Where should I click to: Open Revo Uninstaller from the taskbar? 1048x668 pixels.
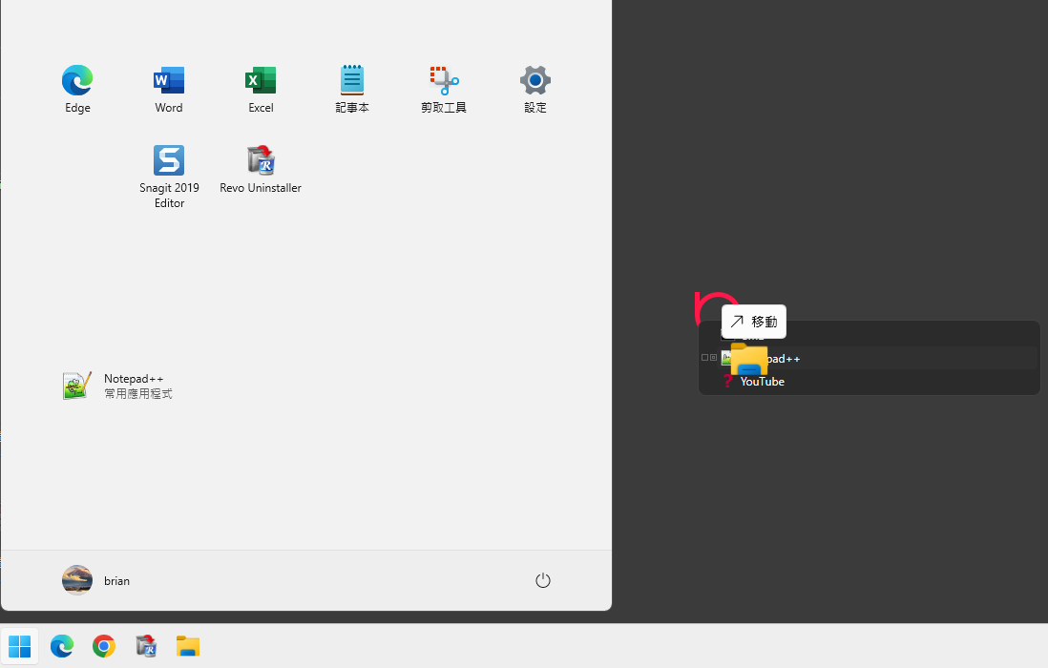[146, 646]
